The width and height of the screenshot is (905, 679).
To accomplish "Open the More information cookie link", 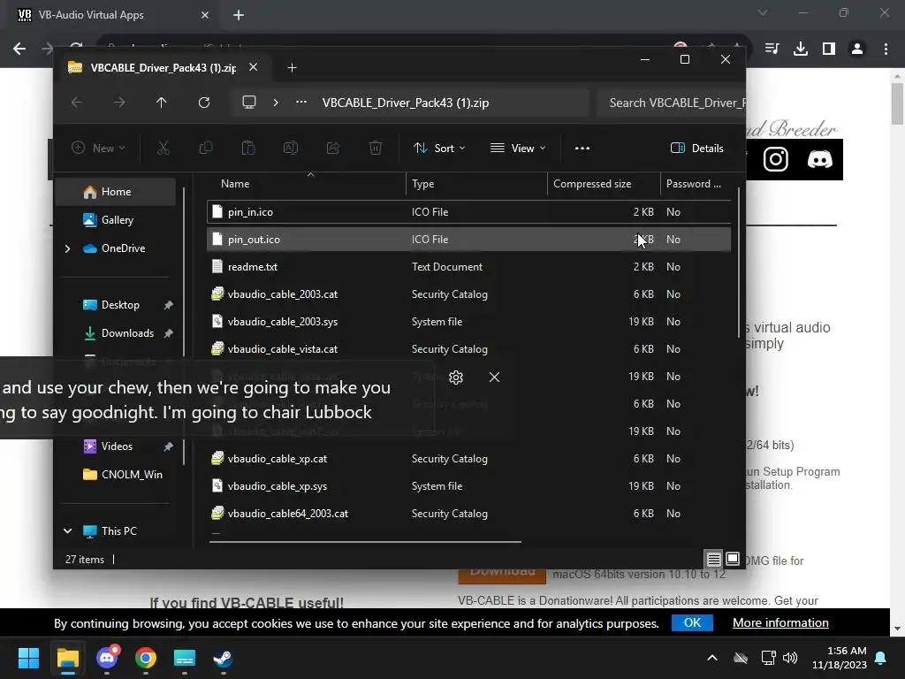I will (x=780, y=623).
